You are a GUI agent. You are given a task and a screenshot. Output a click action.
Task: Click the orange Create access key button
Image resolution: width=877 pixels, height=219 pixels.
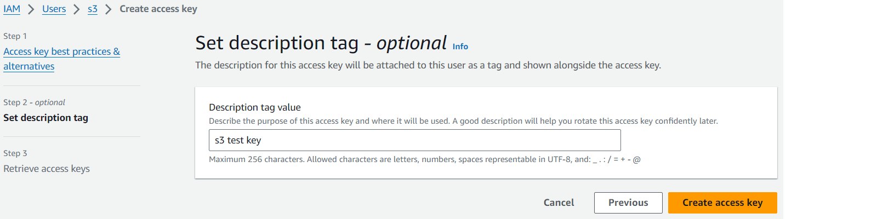click(722, 203)
